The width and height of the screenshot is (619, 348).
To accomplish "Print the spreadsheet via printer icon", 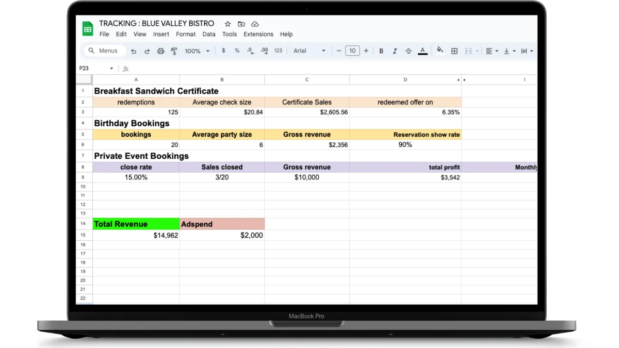I will (160, 51).
